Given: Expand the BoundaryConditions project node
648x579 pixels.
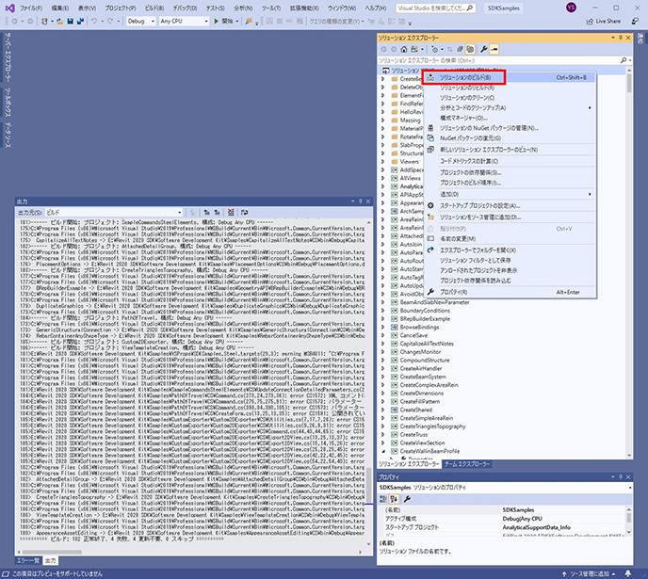Looking at the screenshot, I should tap(382, 311).
